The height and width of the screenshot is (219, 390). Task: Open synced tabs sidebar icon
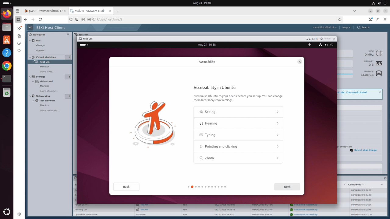[x=19, y=36]
